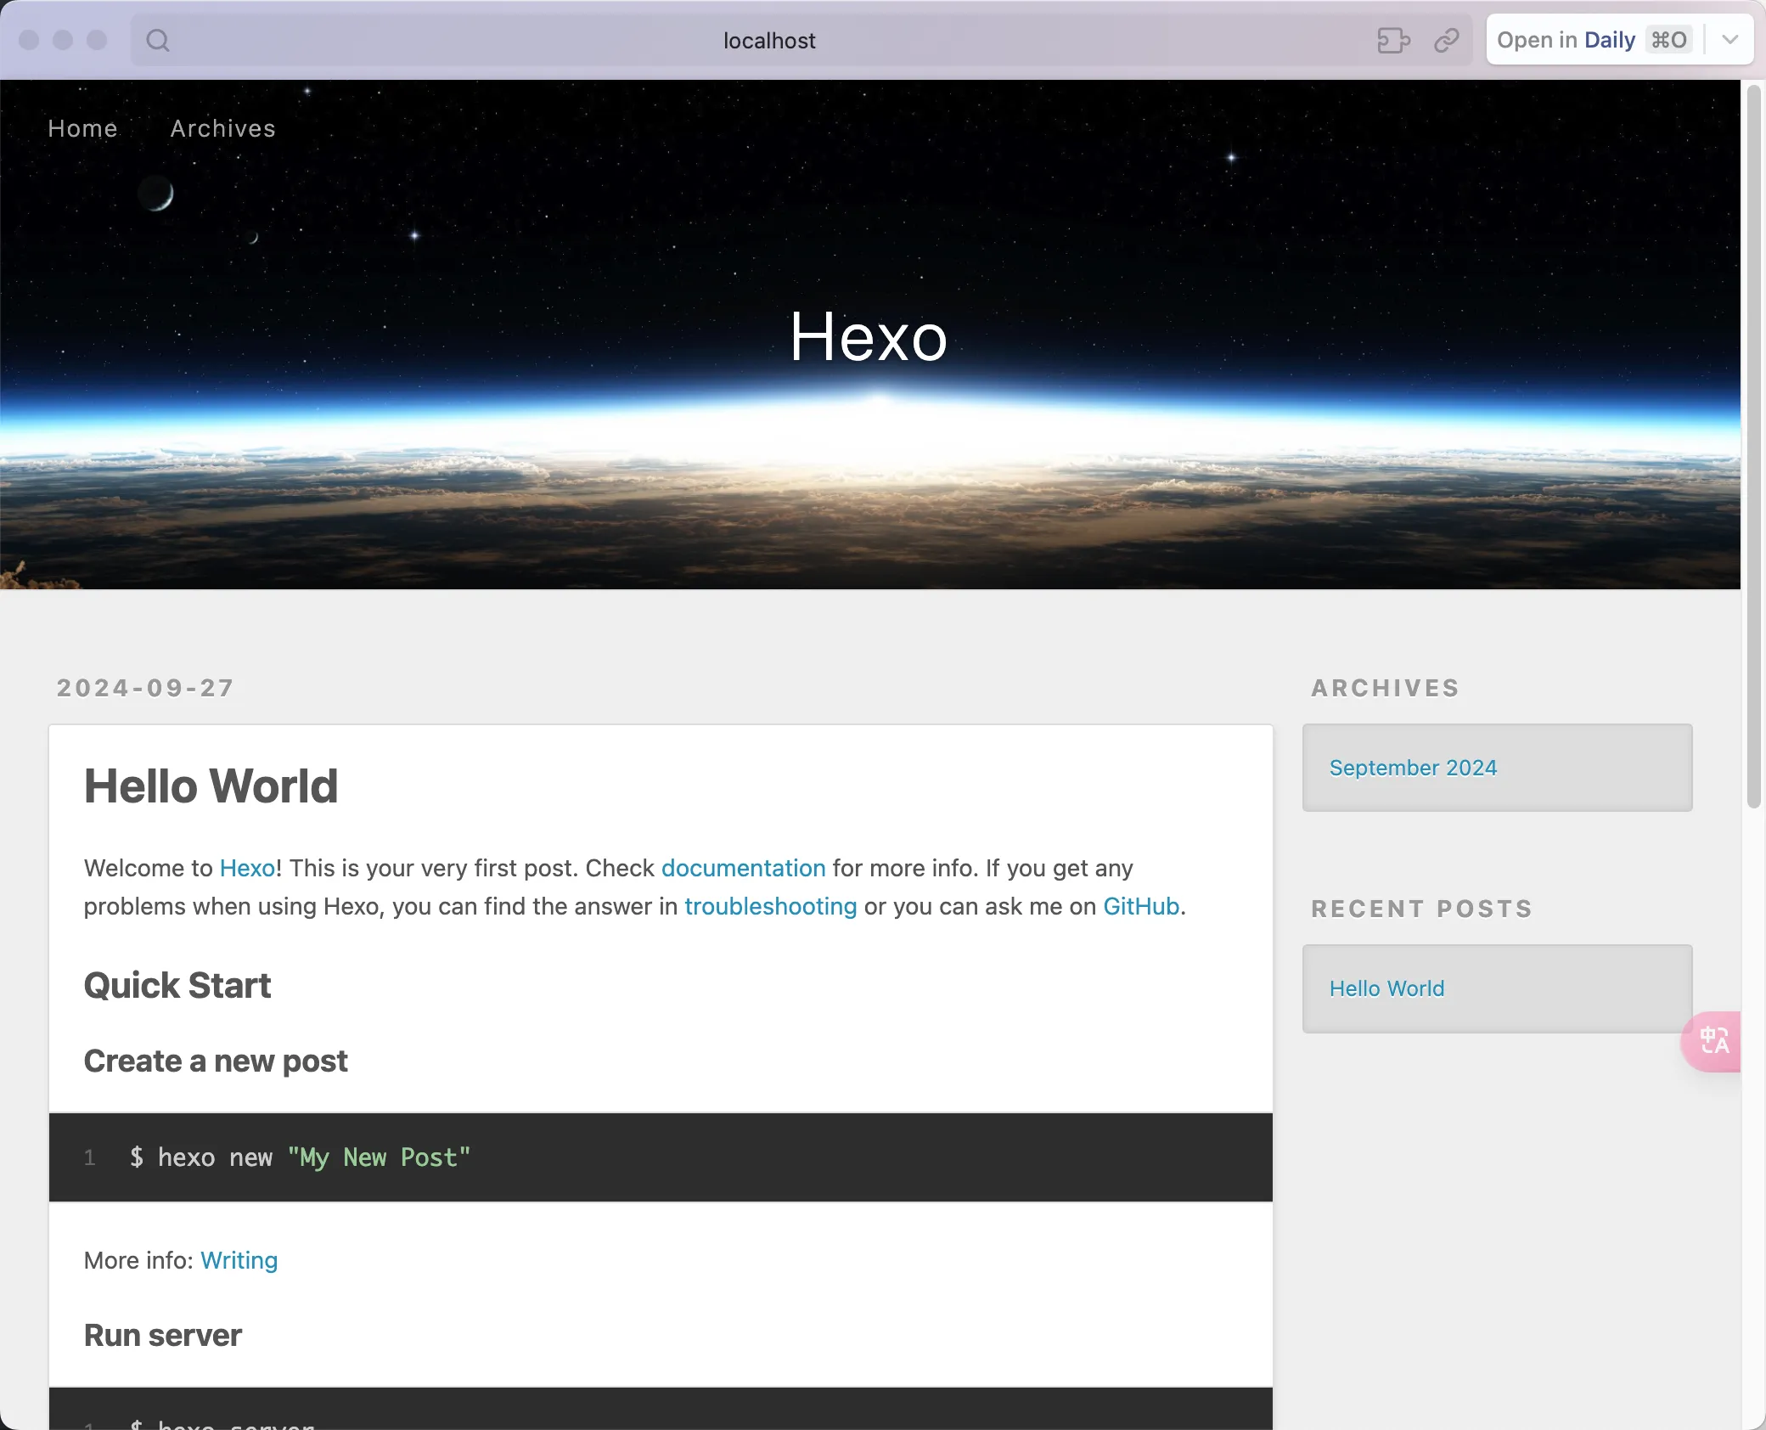The width and height of the screenshot is (1766, 1430).
Task: Open Hello World under Recent Posts
Action: click(1386, 988)
